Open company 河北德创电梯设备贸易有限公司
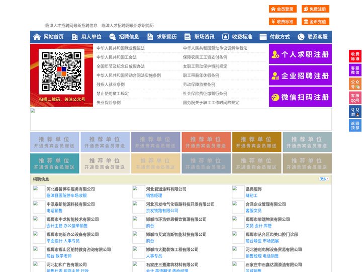The height and width of the screenshot is (272, 362). click(x=274, y=249)
